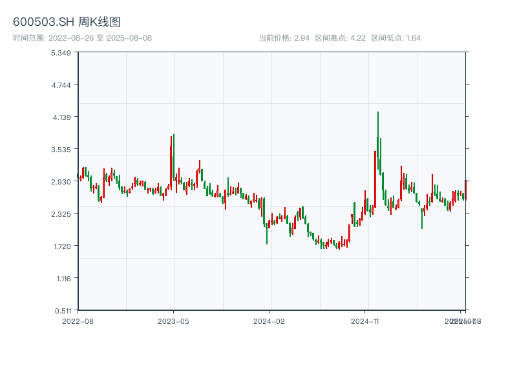Click the 当前价格 2.94 label
517x387 pixels.
pos(284,38)
